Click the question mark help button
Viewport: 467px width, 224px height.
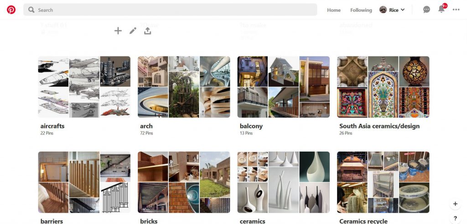455,219
